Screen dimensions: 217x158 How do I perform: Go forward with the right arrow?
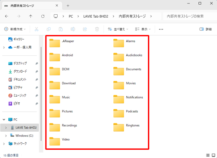click(x=19, y=16)
